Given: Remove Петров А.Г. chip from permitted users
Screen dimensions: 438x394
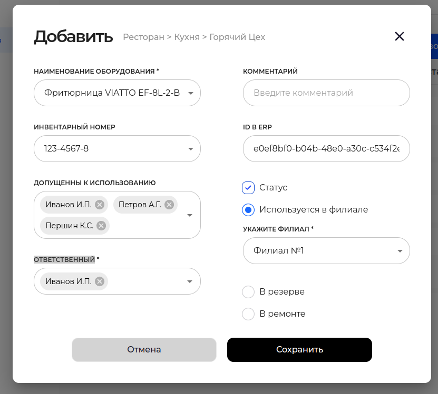Looking at the screenshot, I should [169, 205].
